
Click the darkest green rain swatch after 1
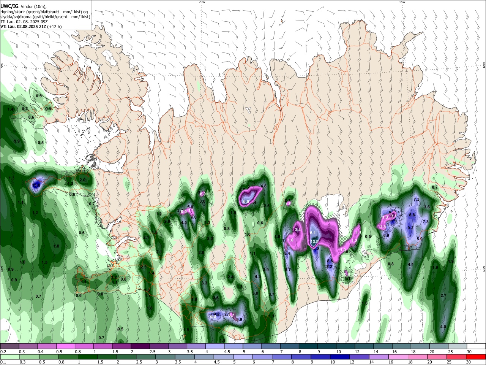tap(88, 357)
